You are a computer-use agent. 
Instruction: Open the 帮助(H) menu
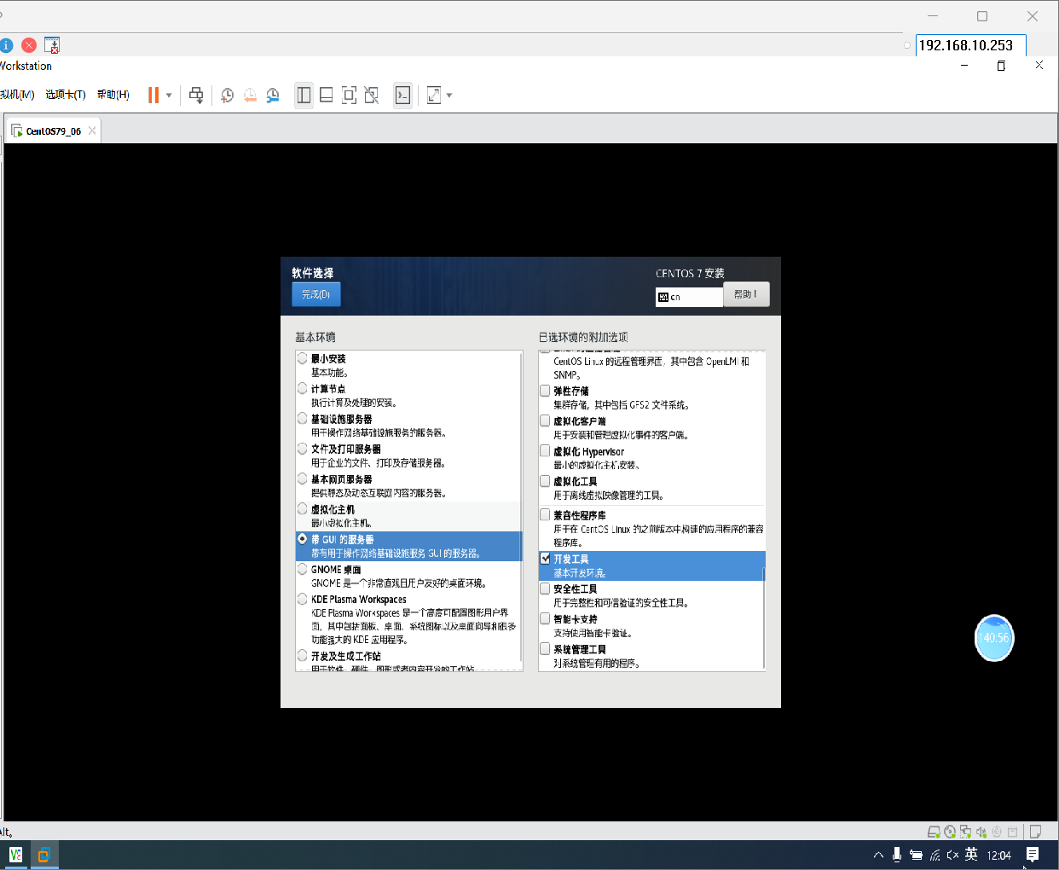click(x=113, y=95)
